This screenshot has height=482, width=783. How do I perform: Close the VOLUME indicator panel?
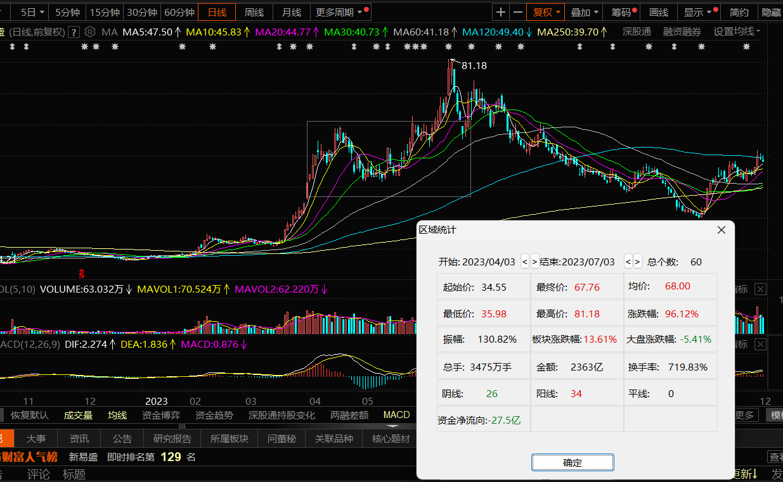tap(761, 289)
